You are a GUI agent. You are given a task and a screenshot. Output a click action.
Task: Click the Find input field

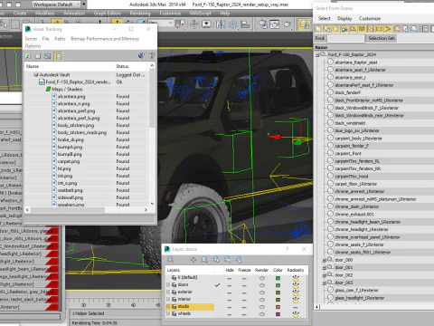pos(345,38)
